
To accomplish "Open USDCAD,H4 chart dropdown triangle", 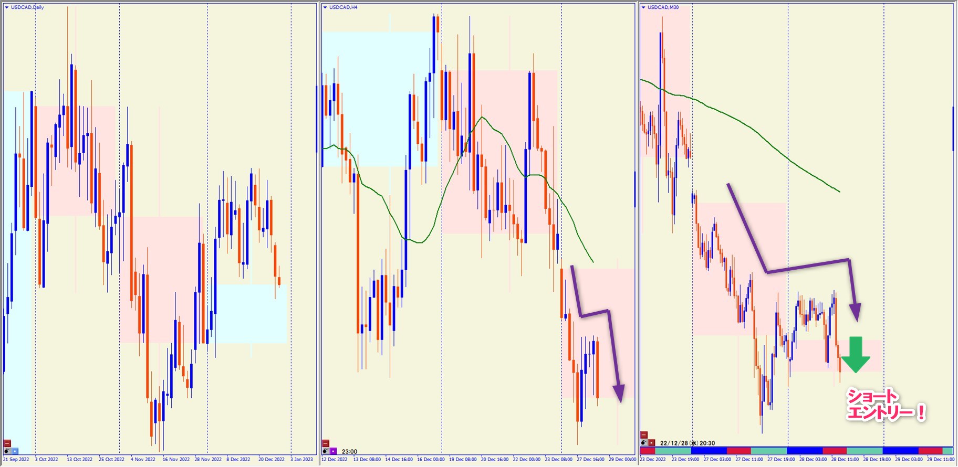I will (325, 7).
